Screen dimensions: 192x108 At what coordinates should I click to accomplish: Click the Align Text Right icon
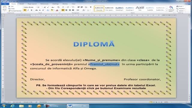tap(70, 10)
